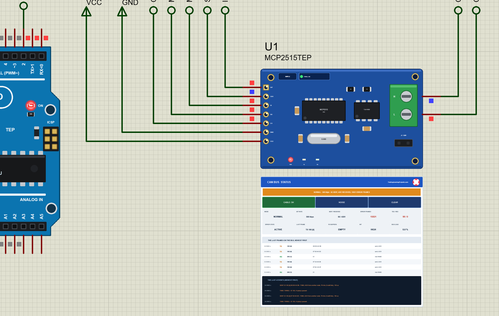Close the CAN Bus Status panel

pos(416,182)
